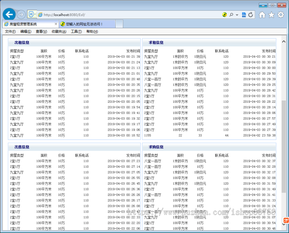
Task: Click the search magnifier icon in address bar
Action: point(231,14)
